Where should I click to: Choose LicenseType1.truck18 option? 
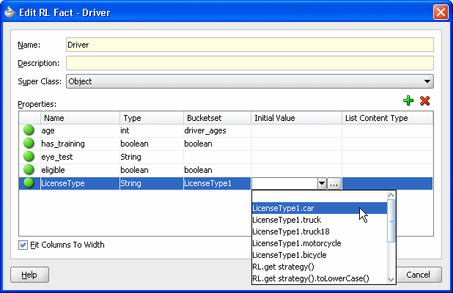tap(320, 231)
